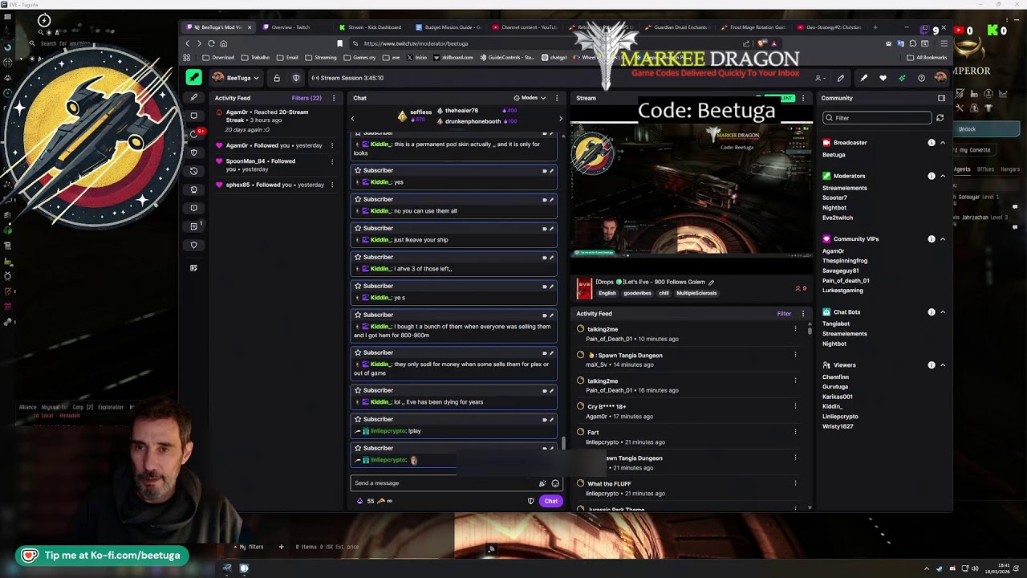The width and height of the screenshot is (1027, 578).
Task: Open the Streaming bookmark folder
Action: [x=321, y=58]
